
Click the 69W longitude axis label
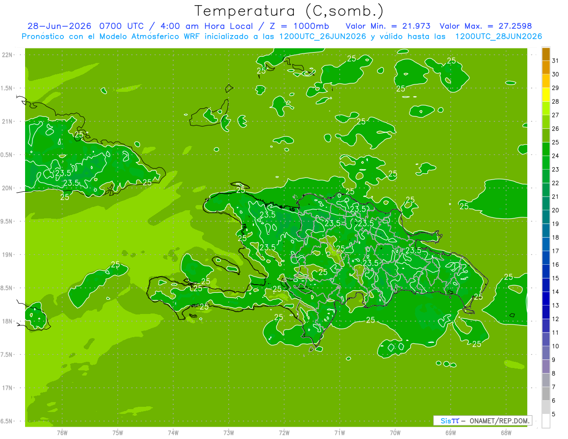[x=451, y=433]
